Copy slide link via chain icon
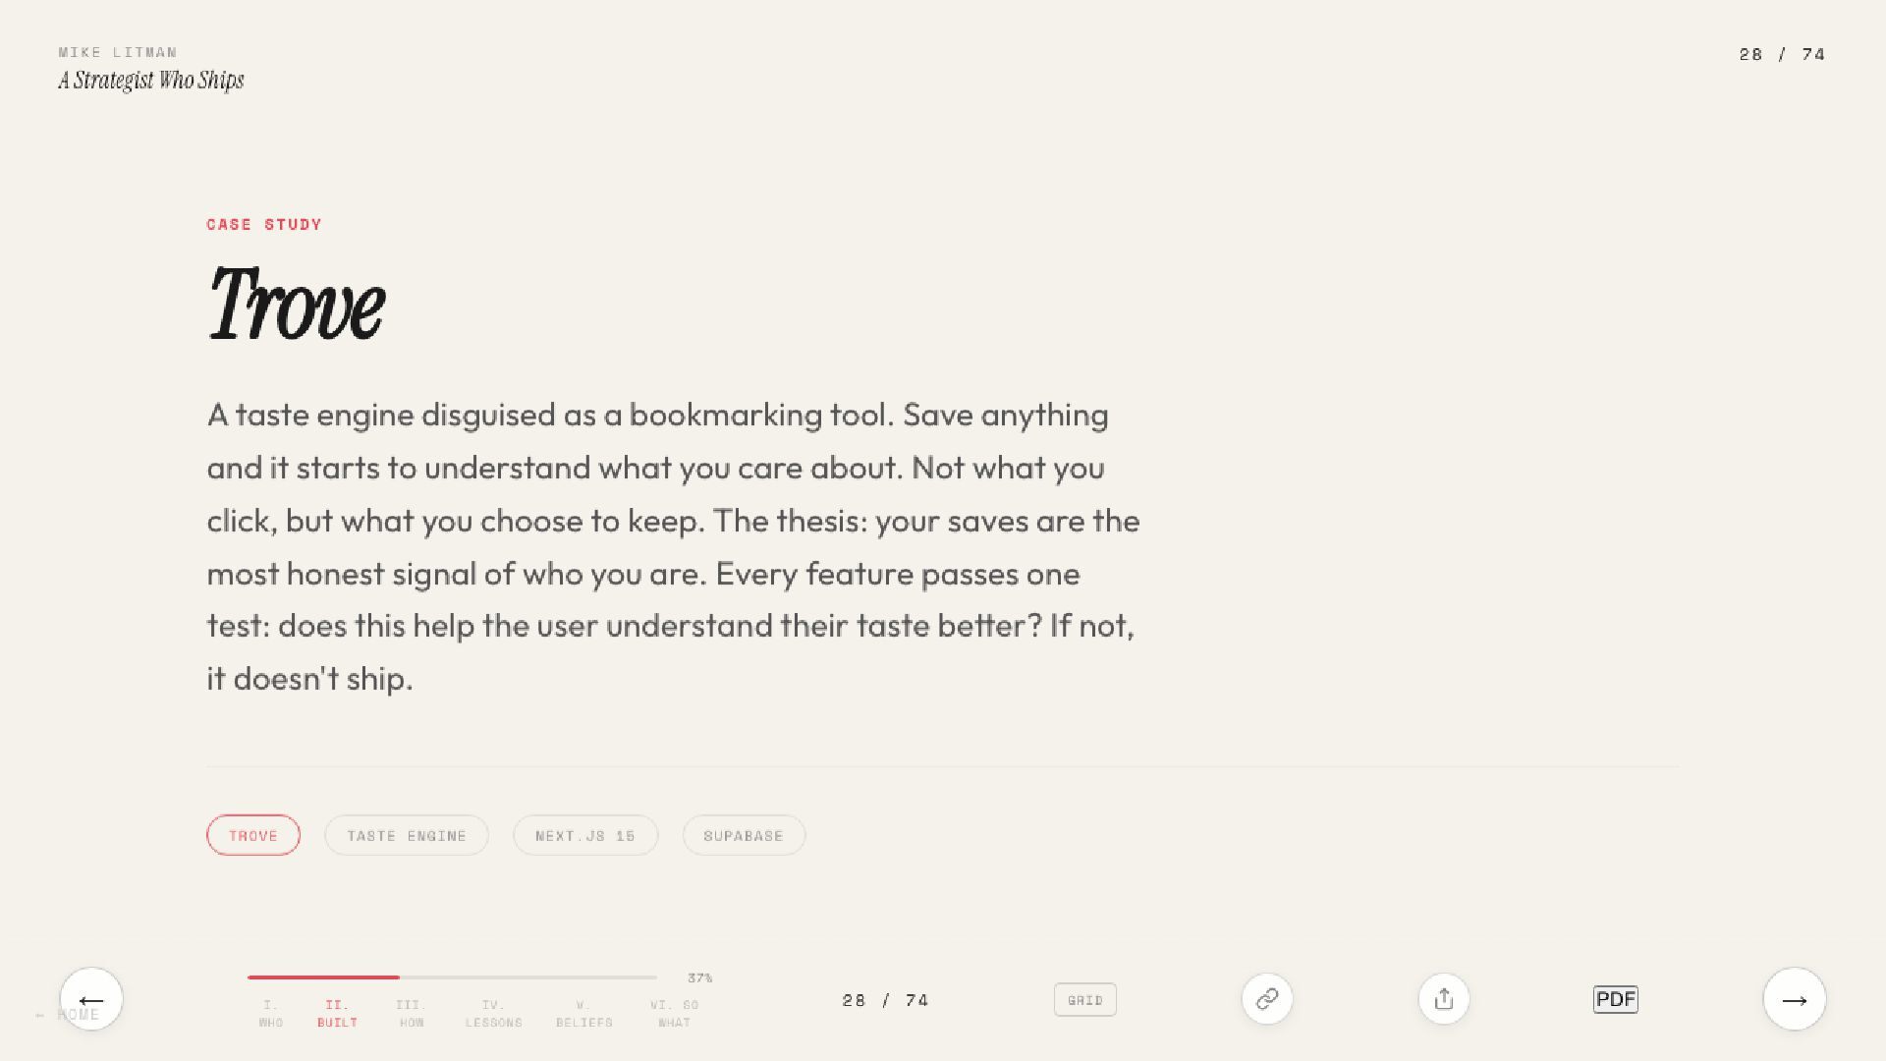 (x=1267, y=999)
